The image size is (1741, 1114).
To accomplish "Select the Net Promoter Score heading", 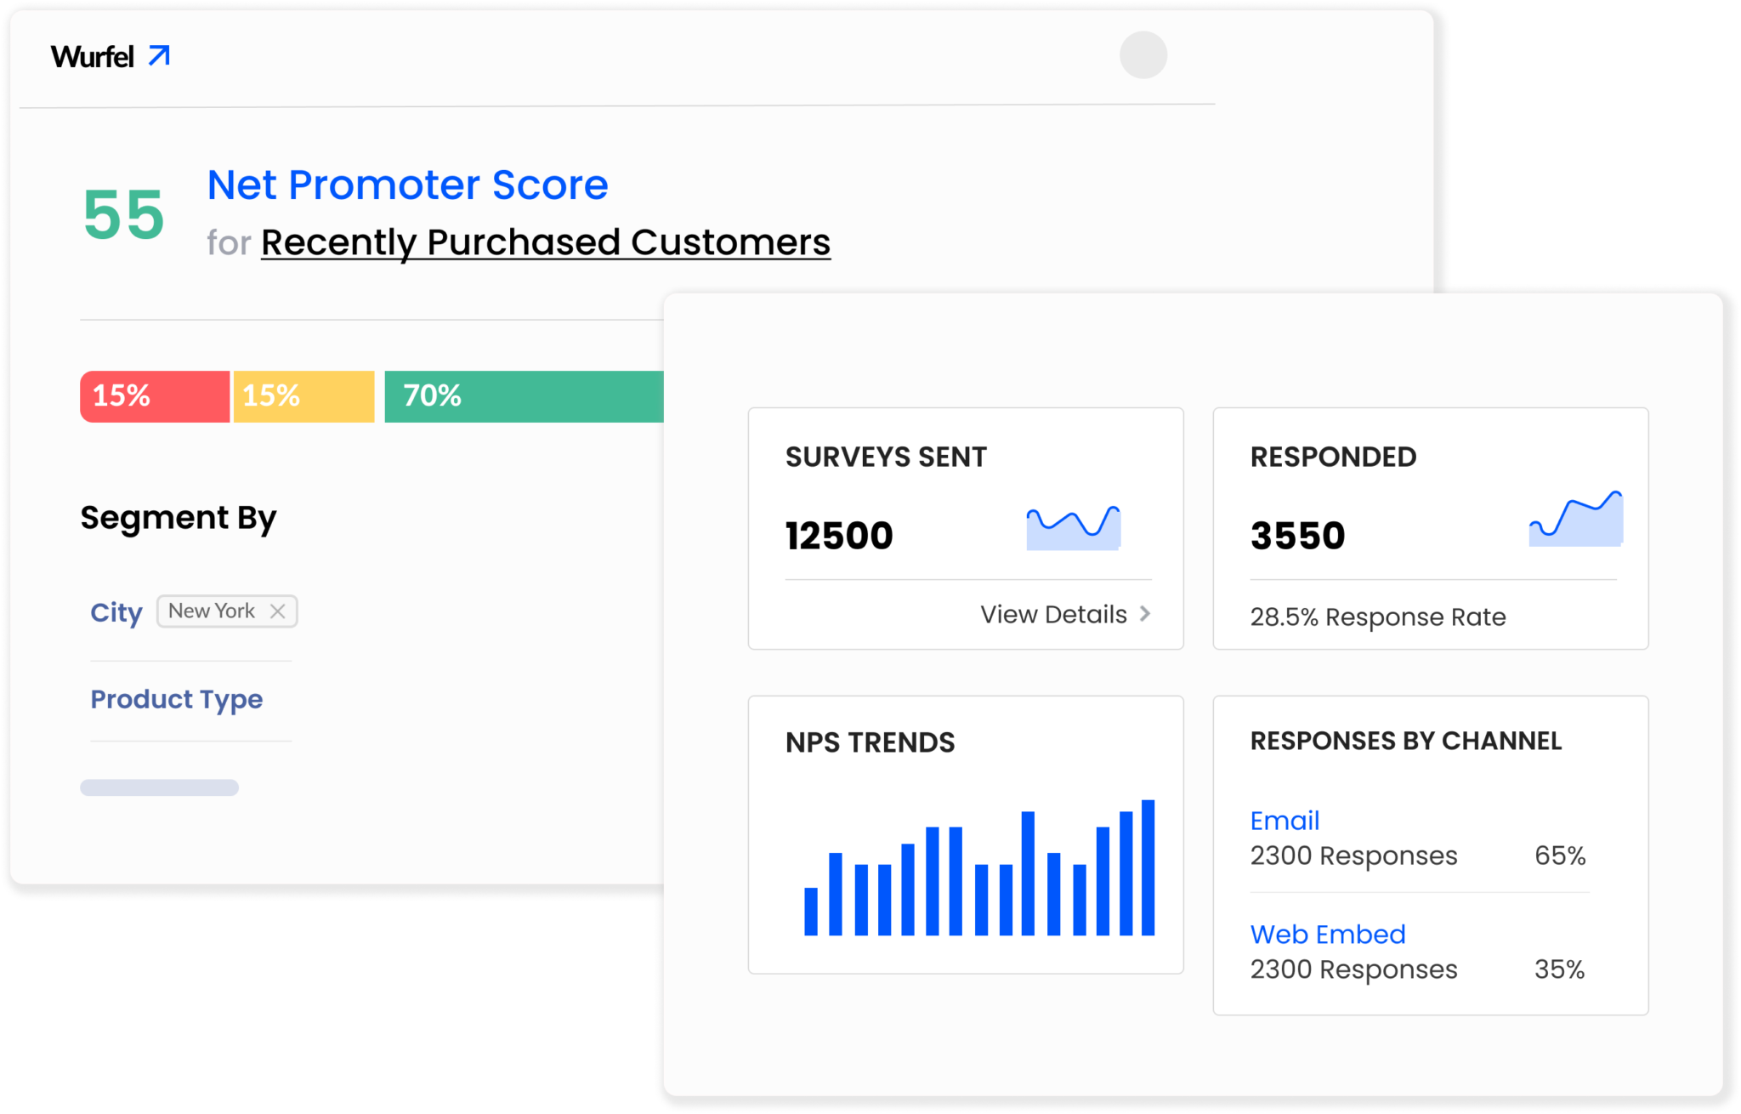I will click(x=407, y=184).
